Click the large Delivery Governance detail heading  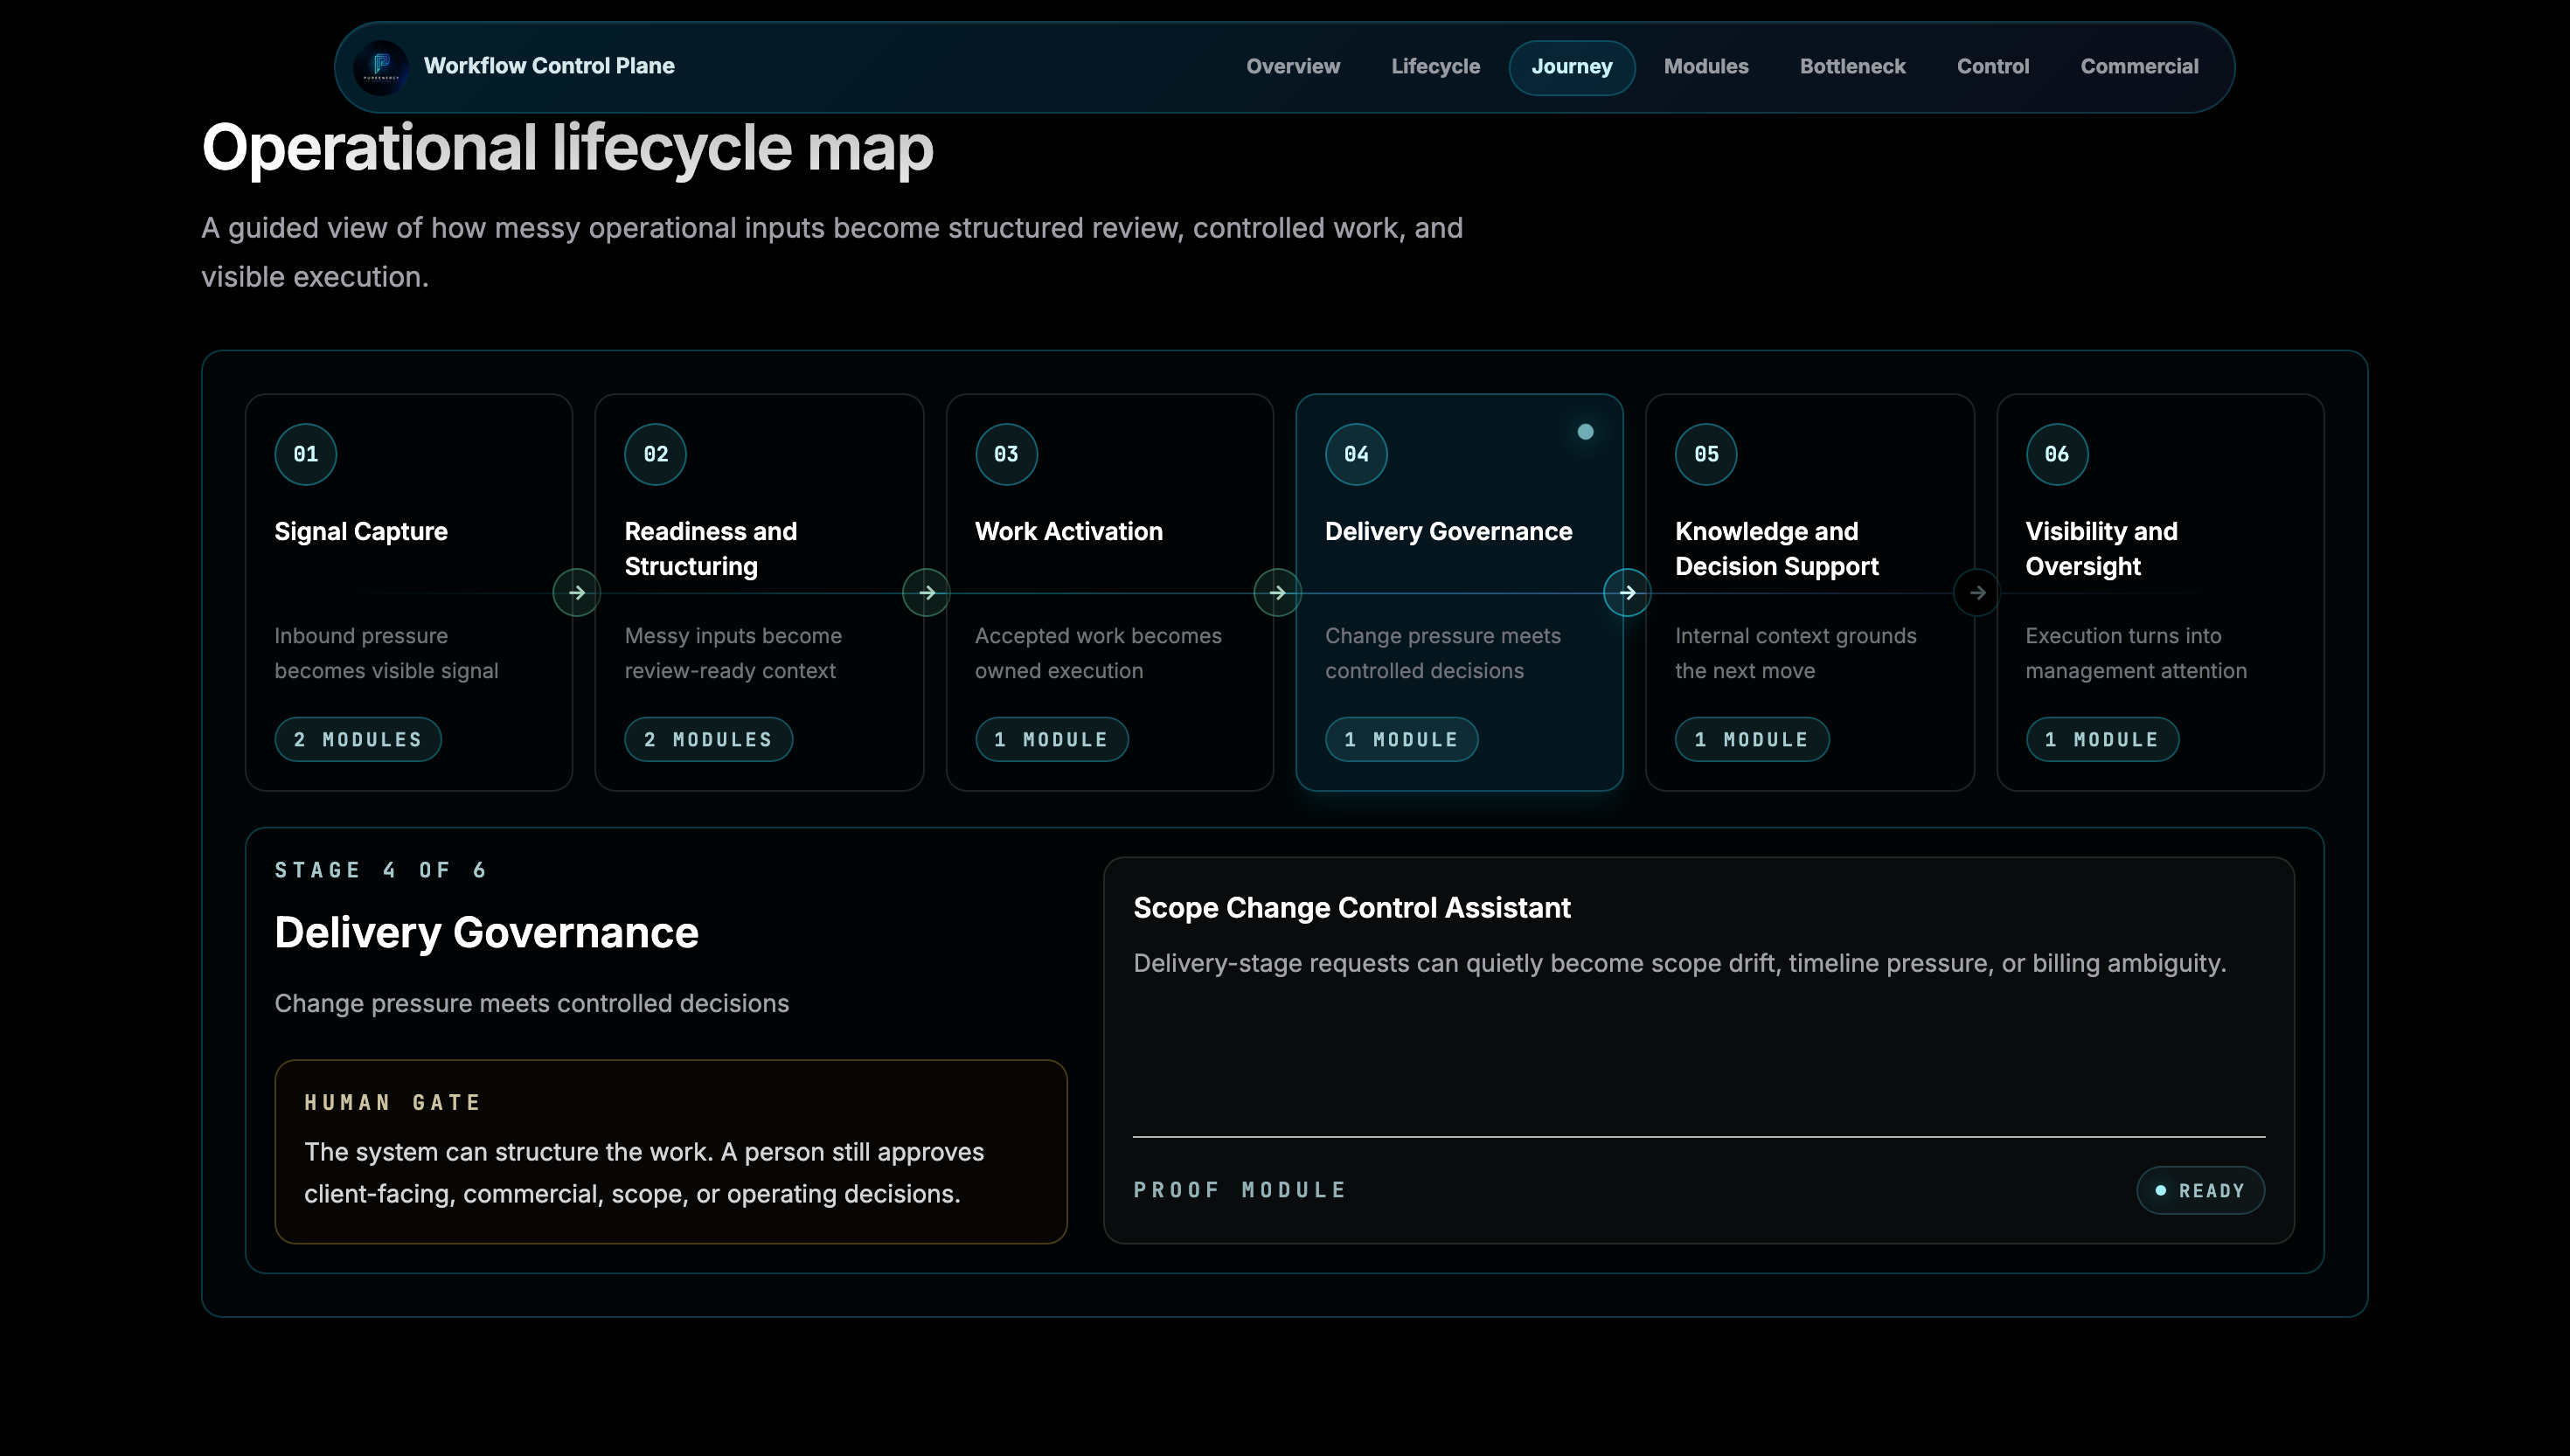pyautogui.click(x=486, y=933)
